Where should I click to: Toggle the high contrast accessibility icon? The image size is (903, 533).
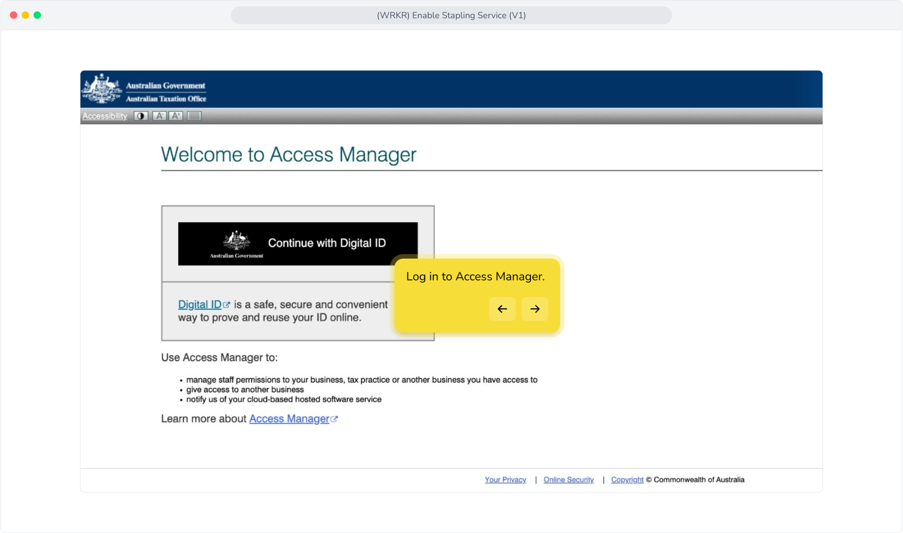pos(141,116)
